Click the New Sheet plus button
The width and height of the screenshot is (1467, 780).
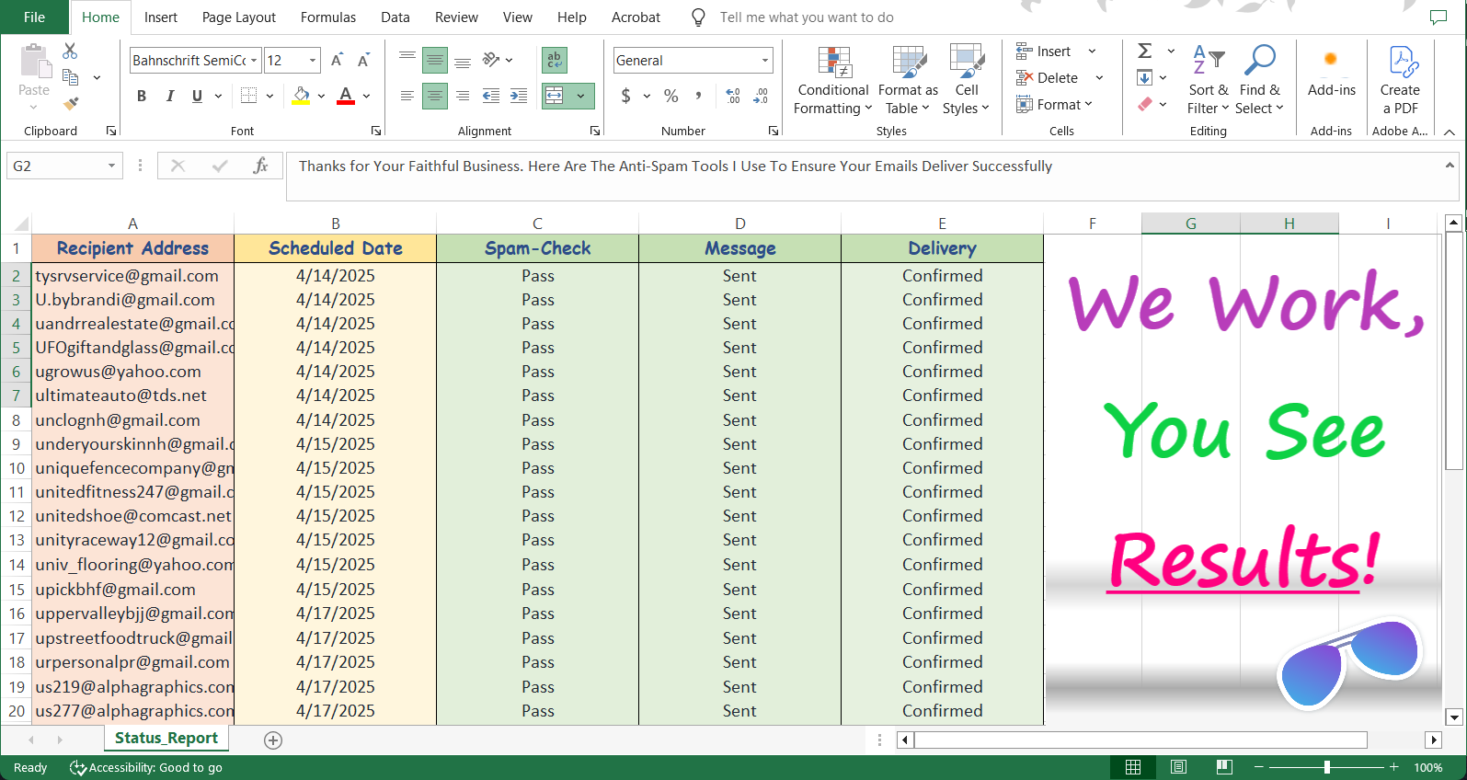(x=273, y=740)
